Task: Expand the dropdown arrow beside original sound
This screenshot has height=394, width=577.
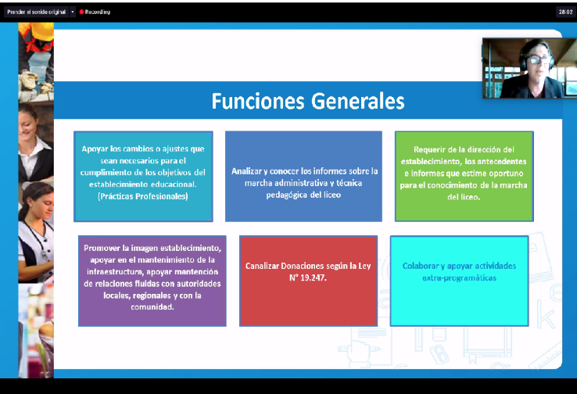Action: (73, 12)
